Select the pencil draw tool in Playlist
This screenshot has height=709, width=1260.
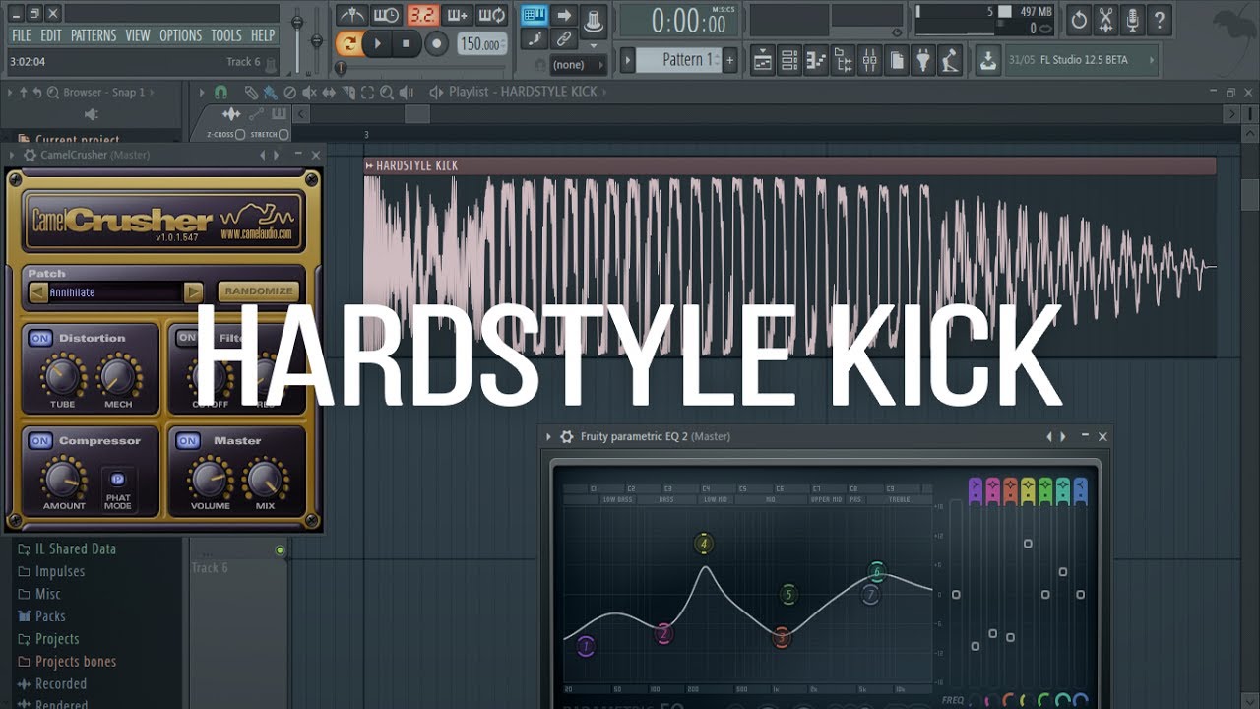pos(252,92)
